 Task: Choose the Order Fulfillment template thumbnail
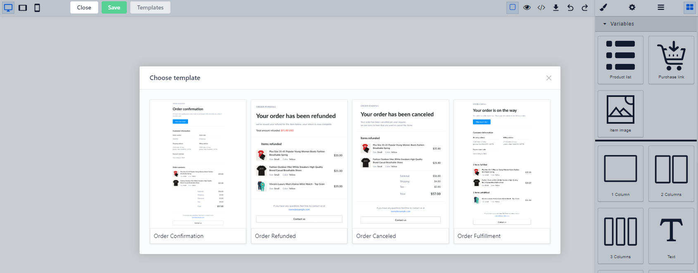[x=502, y=164]
